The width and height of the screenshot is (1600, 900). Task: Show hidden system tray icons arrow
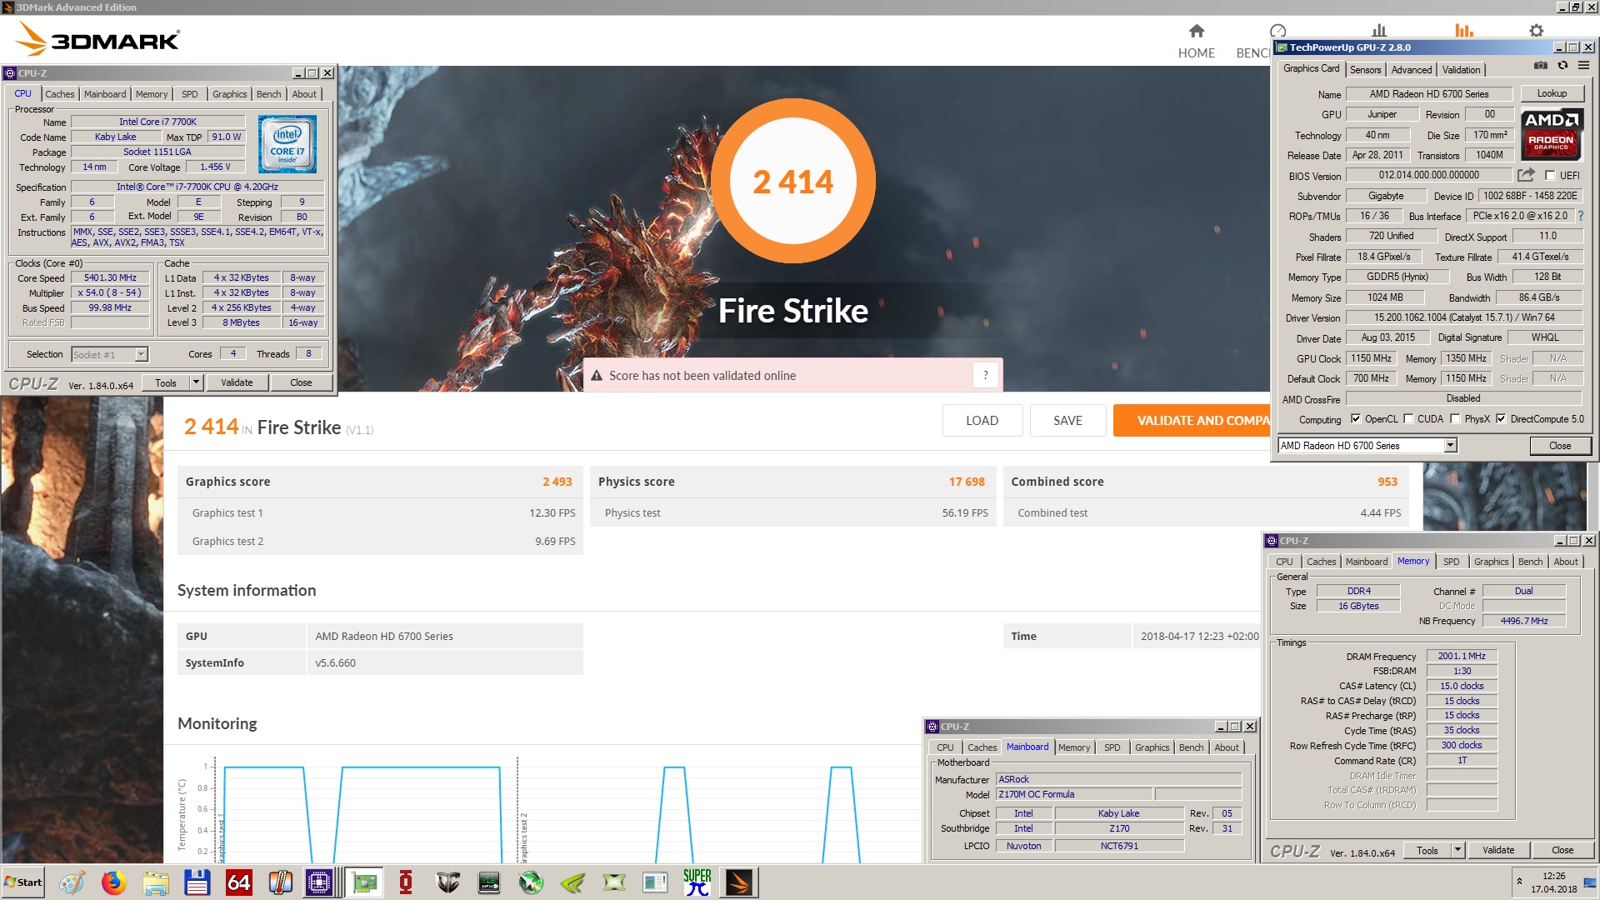pyautogui.click(x=1519, y=882)
